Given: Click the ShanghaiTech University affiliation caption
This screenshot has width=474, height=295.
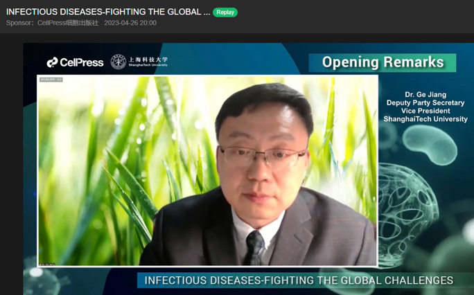Looking at the screenshot, I should click(425, 119).
